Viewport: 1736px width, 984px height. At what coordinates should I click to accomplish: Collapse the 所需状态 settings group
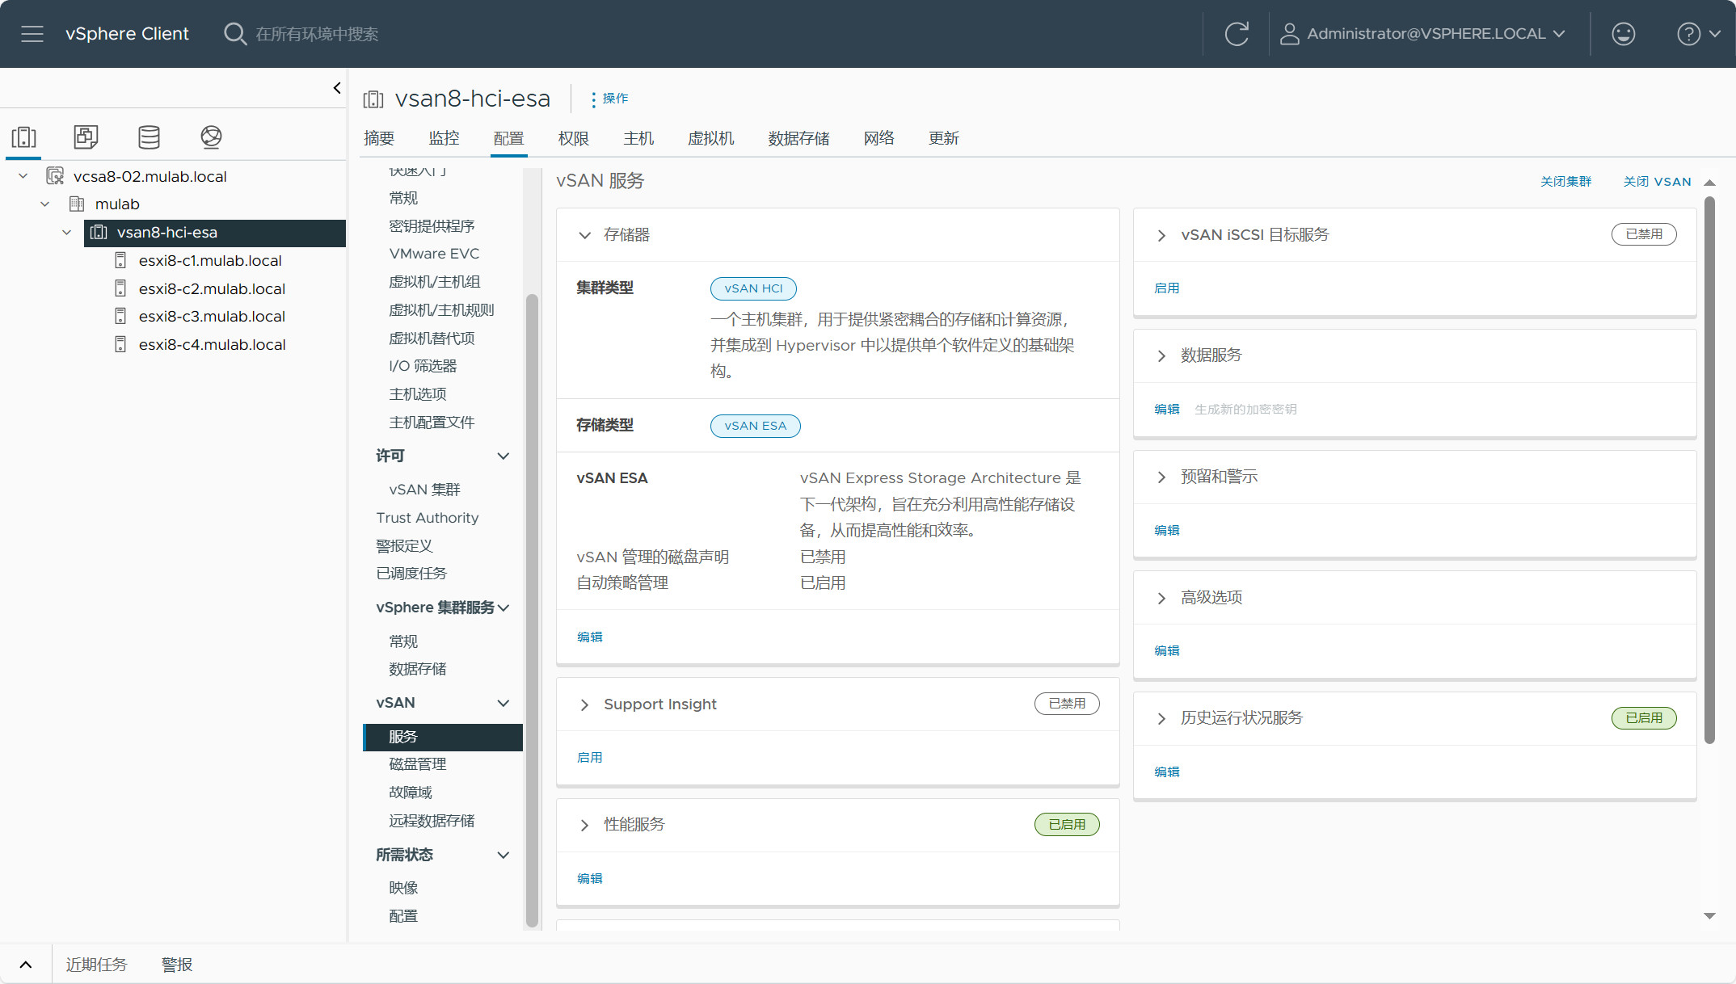[x=504, y=855]
